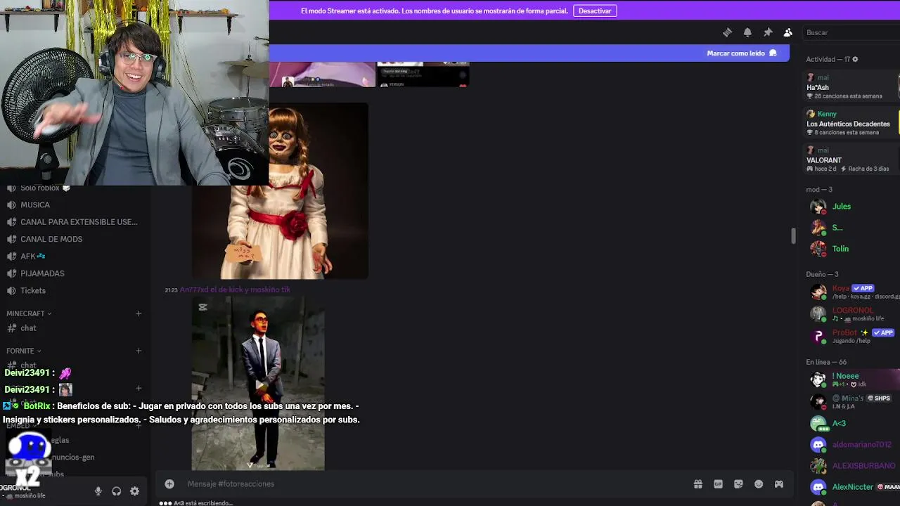Open Actividad settings gear icon
Image resolution: width=900 pixels, height=506 pixels.
855,59
